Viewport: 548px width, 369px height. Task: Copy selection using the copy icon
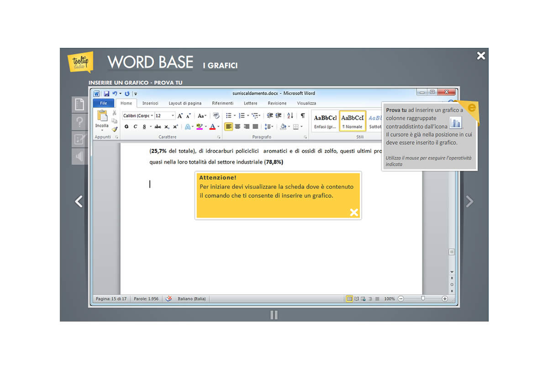(x=114, y=121)
